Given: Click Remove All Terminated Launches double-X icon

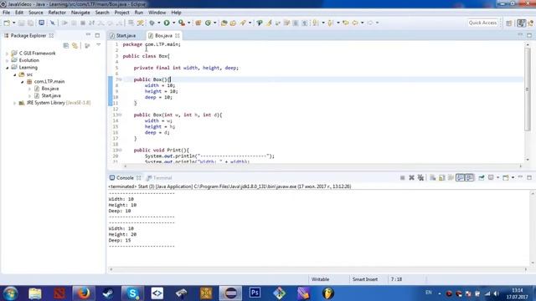Looking at the screenshot, I should (x=420, y=178).
